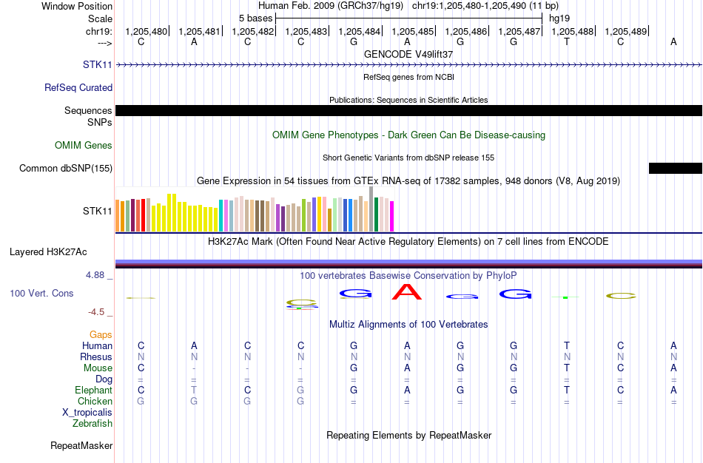This screenshot has height=463, width=703.
Task: Click the OMIM Genes track label
Action: coord(84,145)
